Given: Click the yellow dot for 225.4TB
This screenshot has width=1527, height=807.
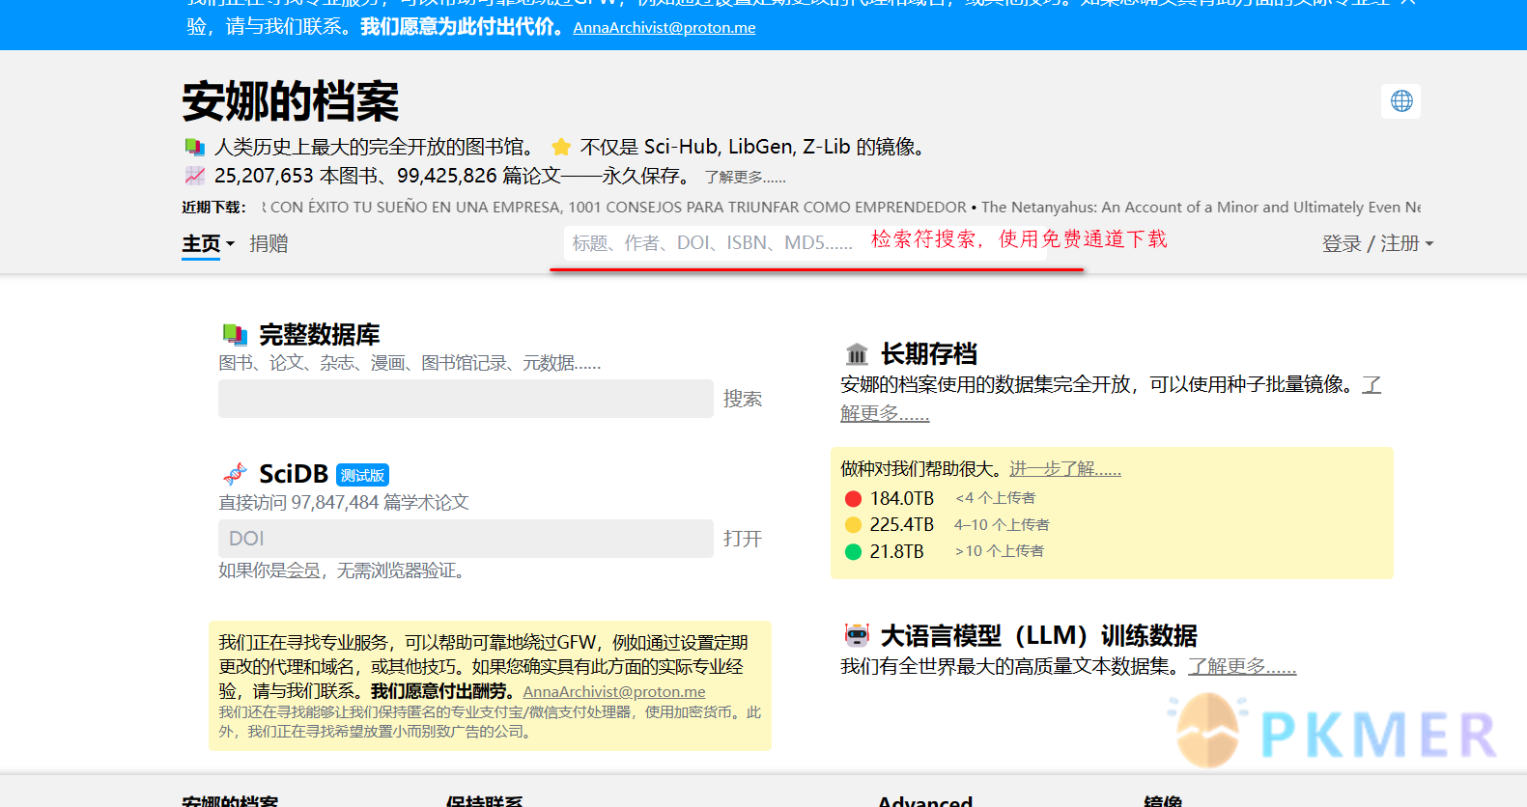Looking at the screenshot, I should [x=853, y=524].
